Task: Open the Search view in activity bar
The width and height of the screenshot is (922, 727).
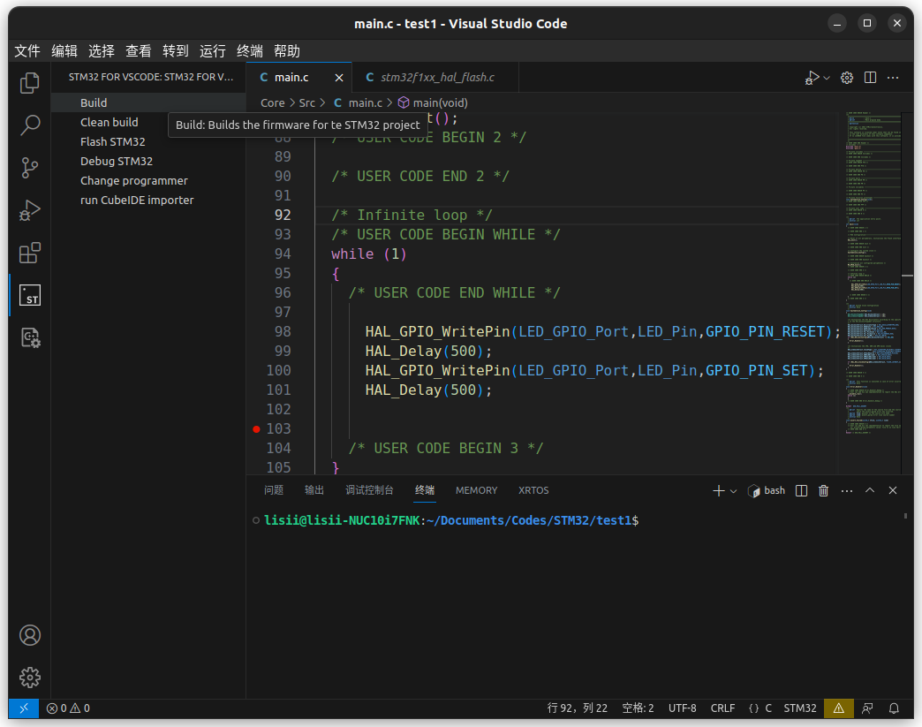Action: pos(29,125)
